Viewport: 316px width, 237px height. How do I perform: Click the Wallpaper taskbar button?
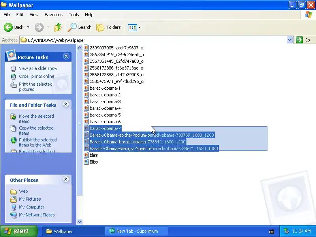pos(73,231)
